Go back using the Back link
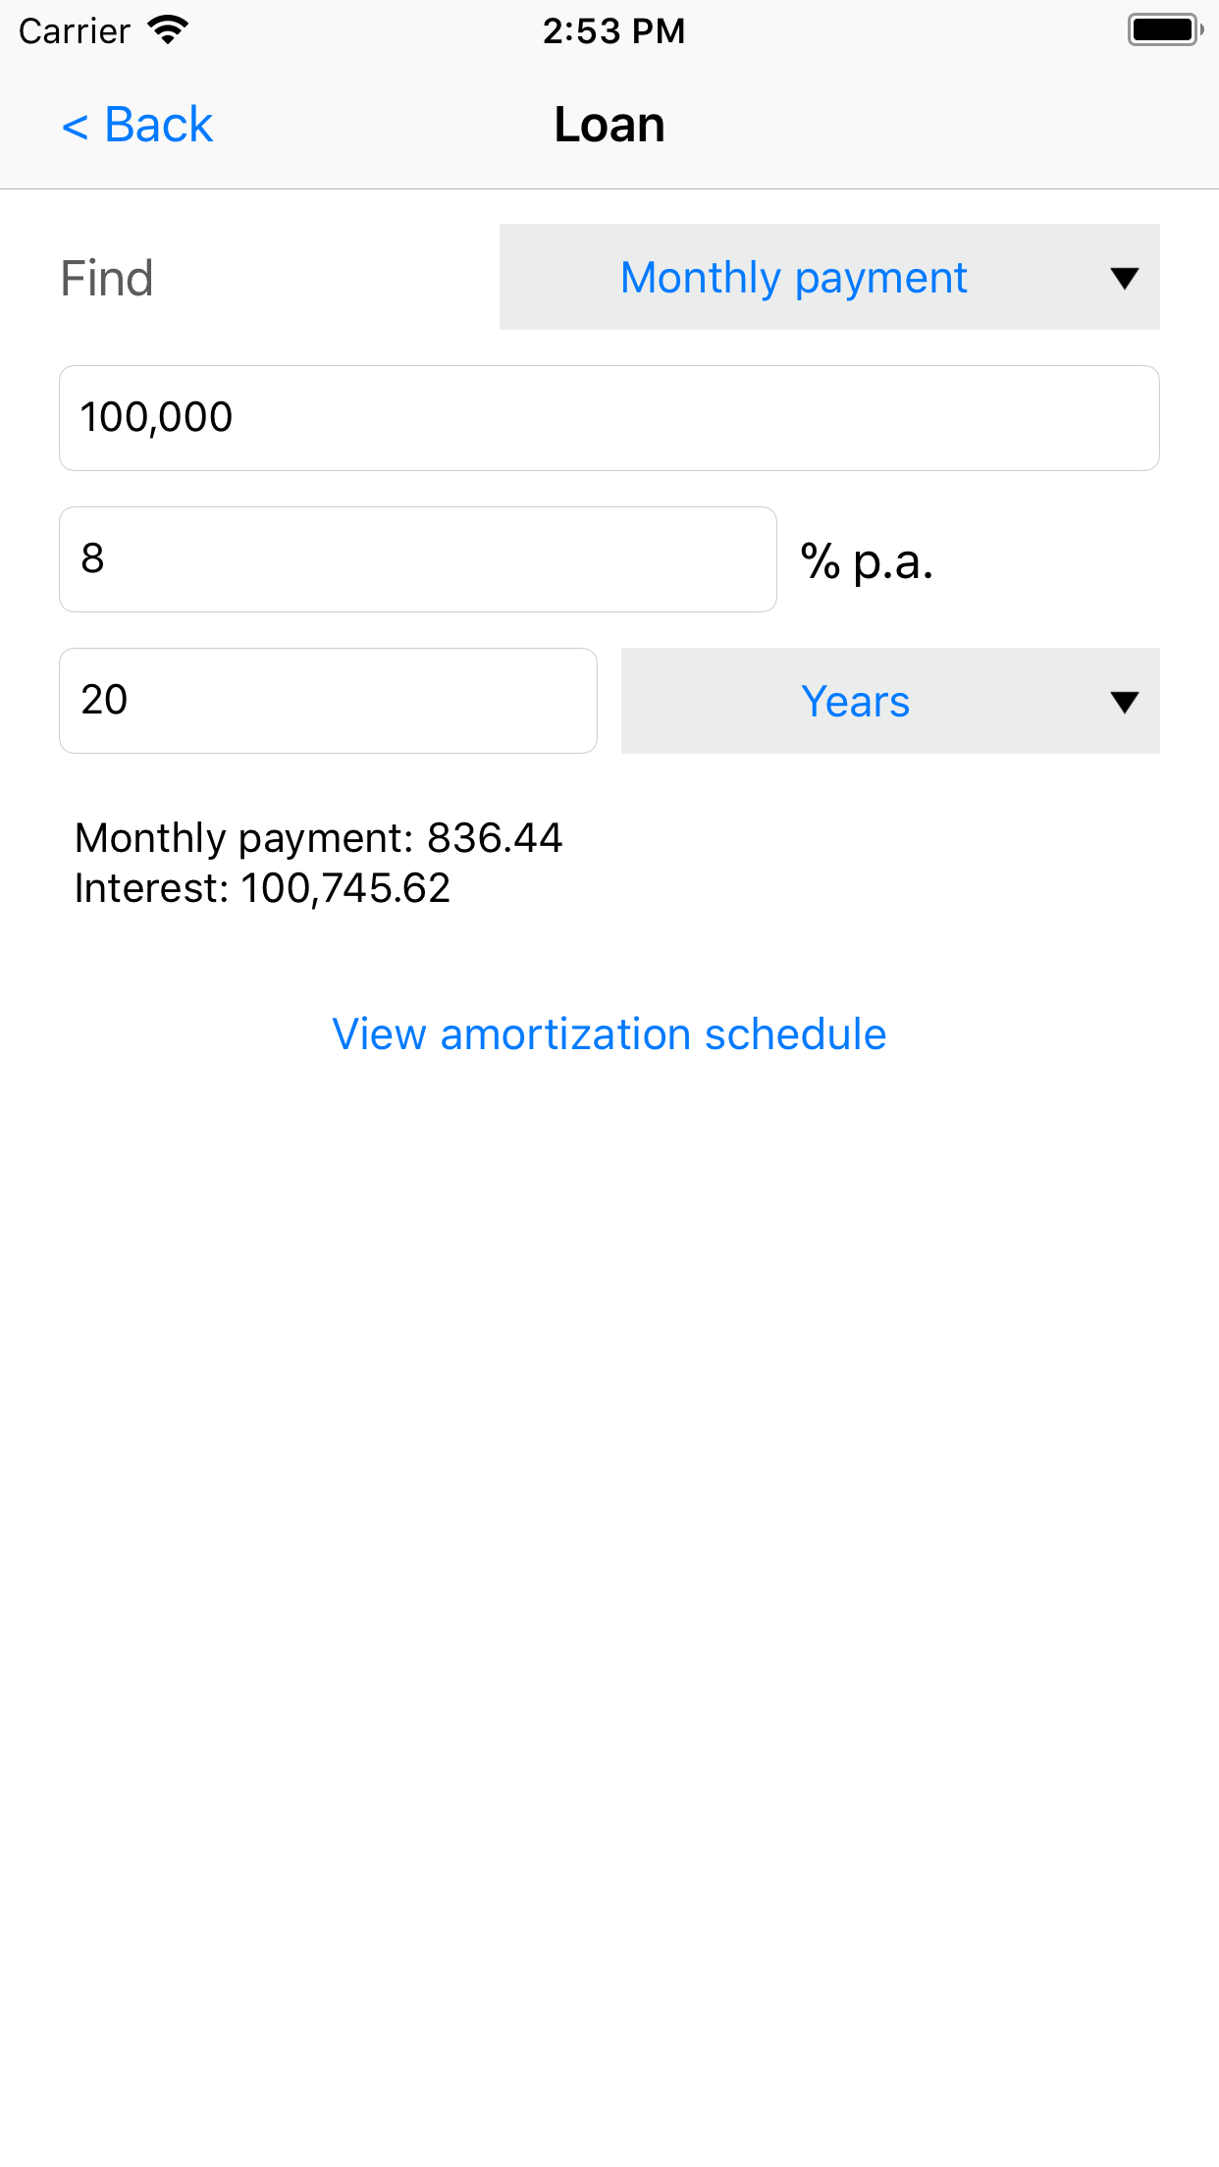Screen dimensions: 1219x2167 [137, 124]
